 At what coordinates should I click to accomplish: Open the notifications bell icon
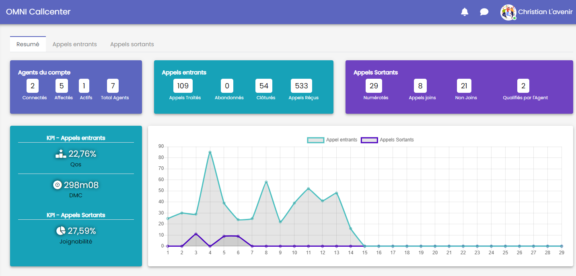(x=465, y=12)
